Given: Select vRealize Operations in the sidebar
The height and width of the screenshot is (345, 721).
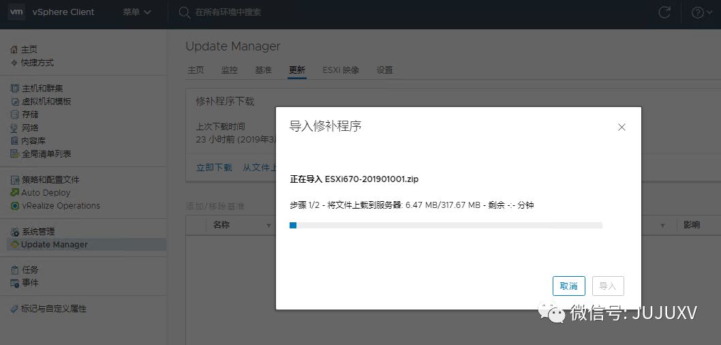Looking at the screenshot, I should coord(61,206).
